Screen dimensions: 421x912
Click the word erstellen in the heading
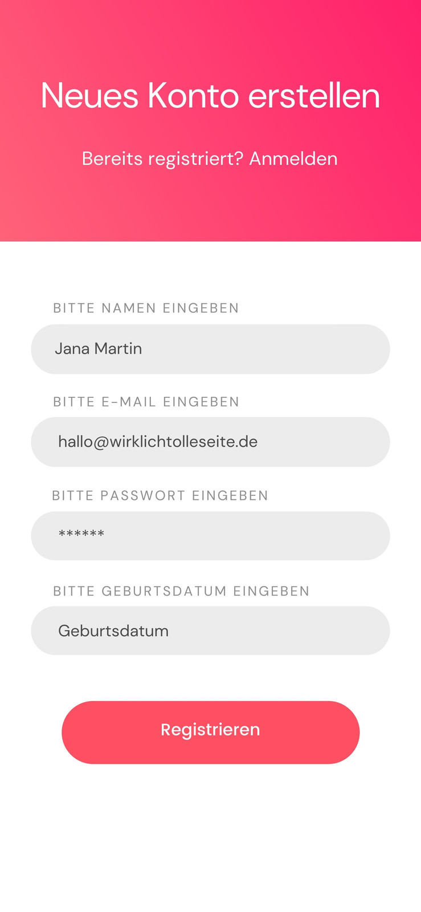pyautogui.click(x=314, y=95)
